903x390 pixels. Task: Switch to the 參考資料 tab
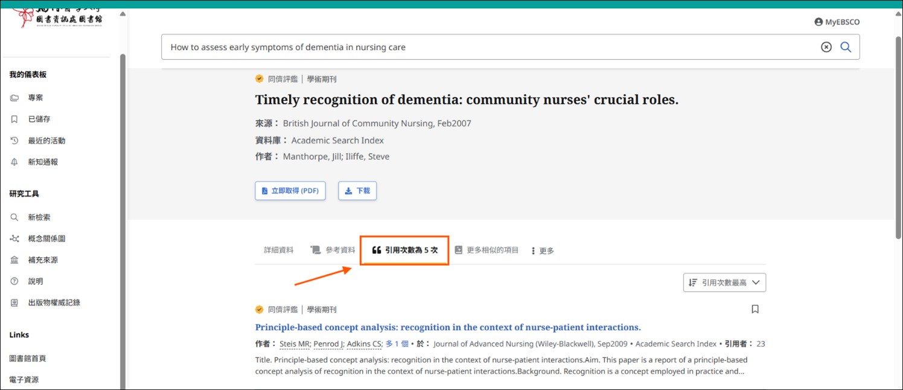[x=333, y=250]
